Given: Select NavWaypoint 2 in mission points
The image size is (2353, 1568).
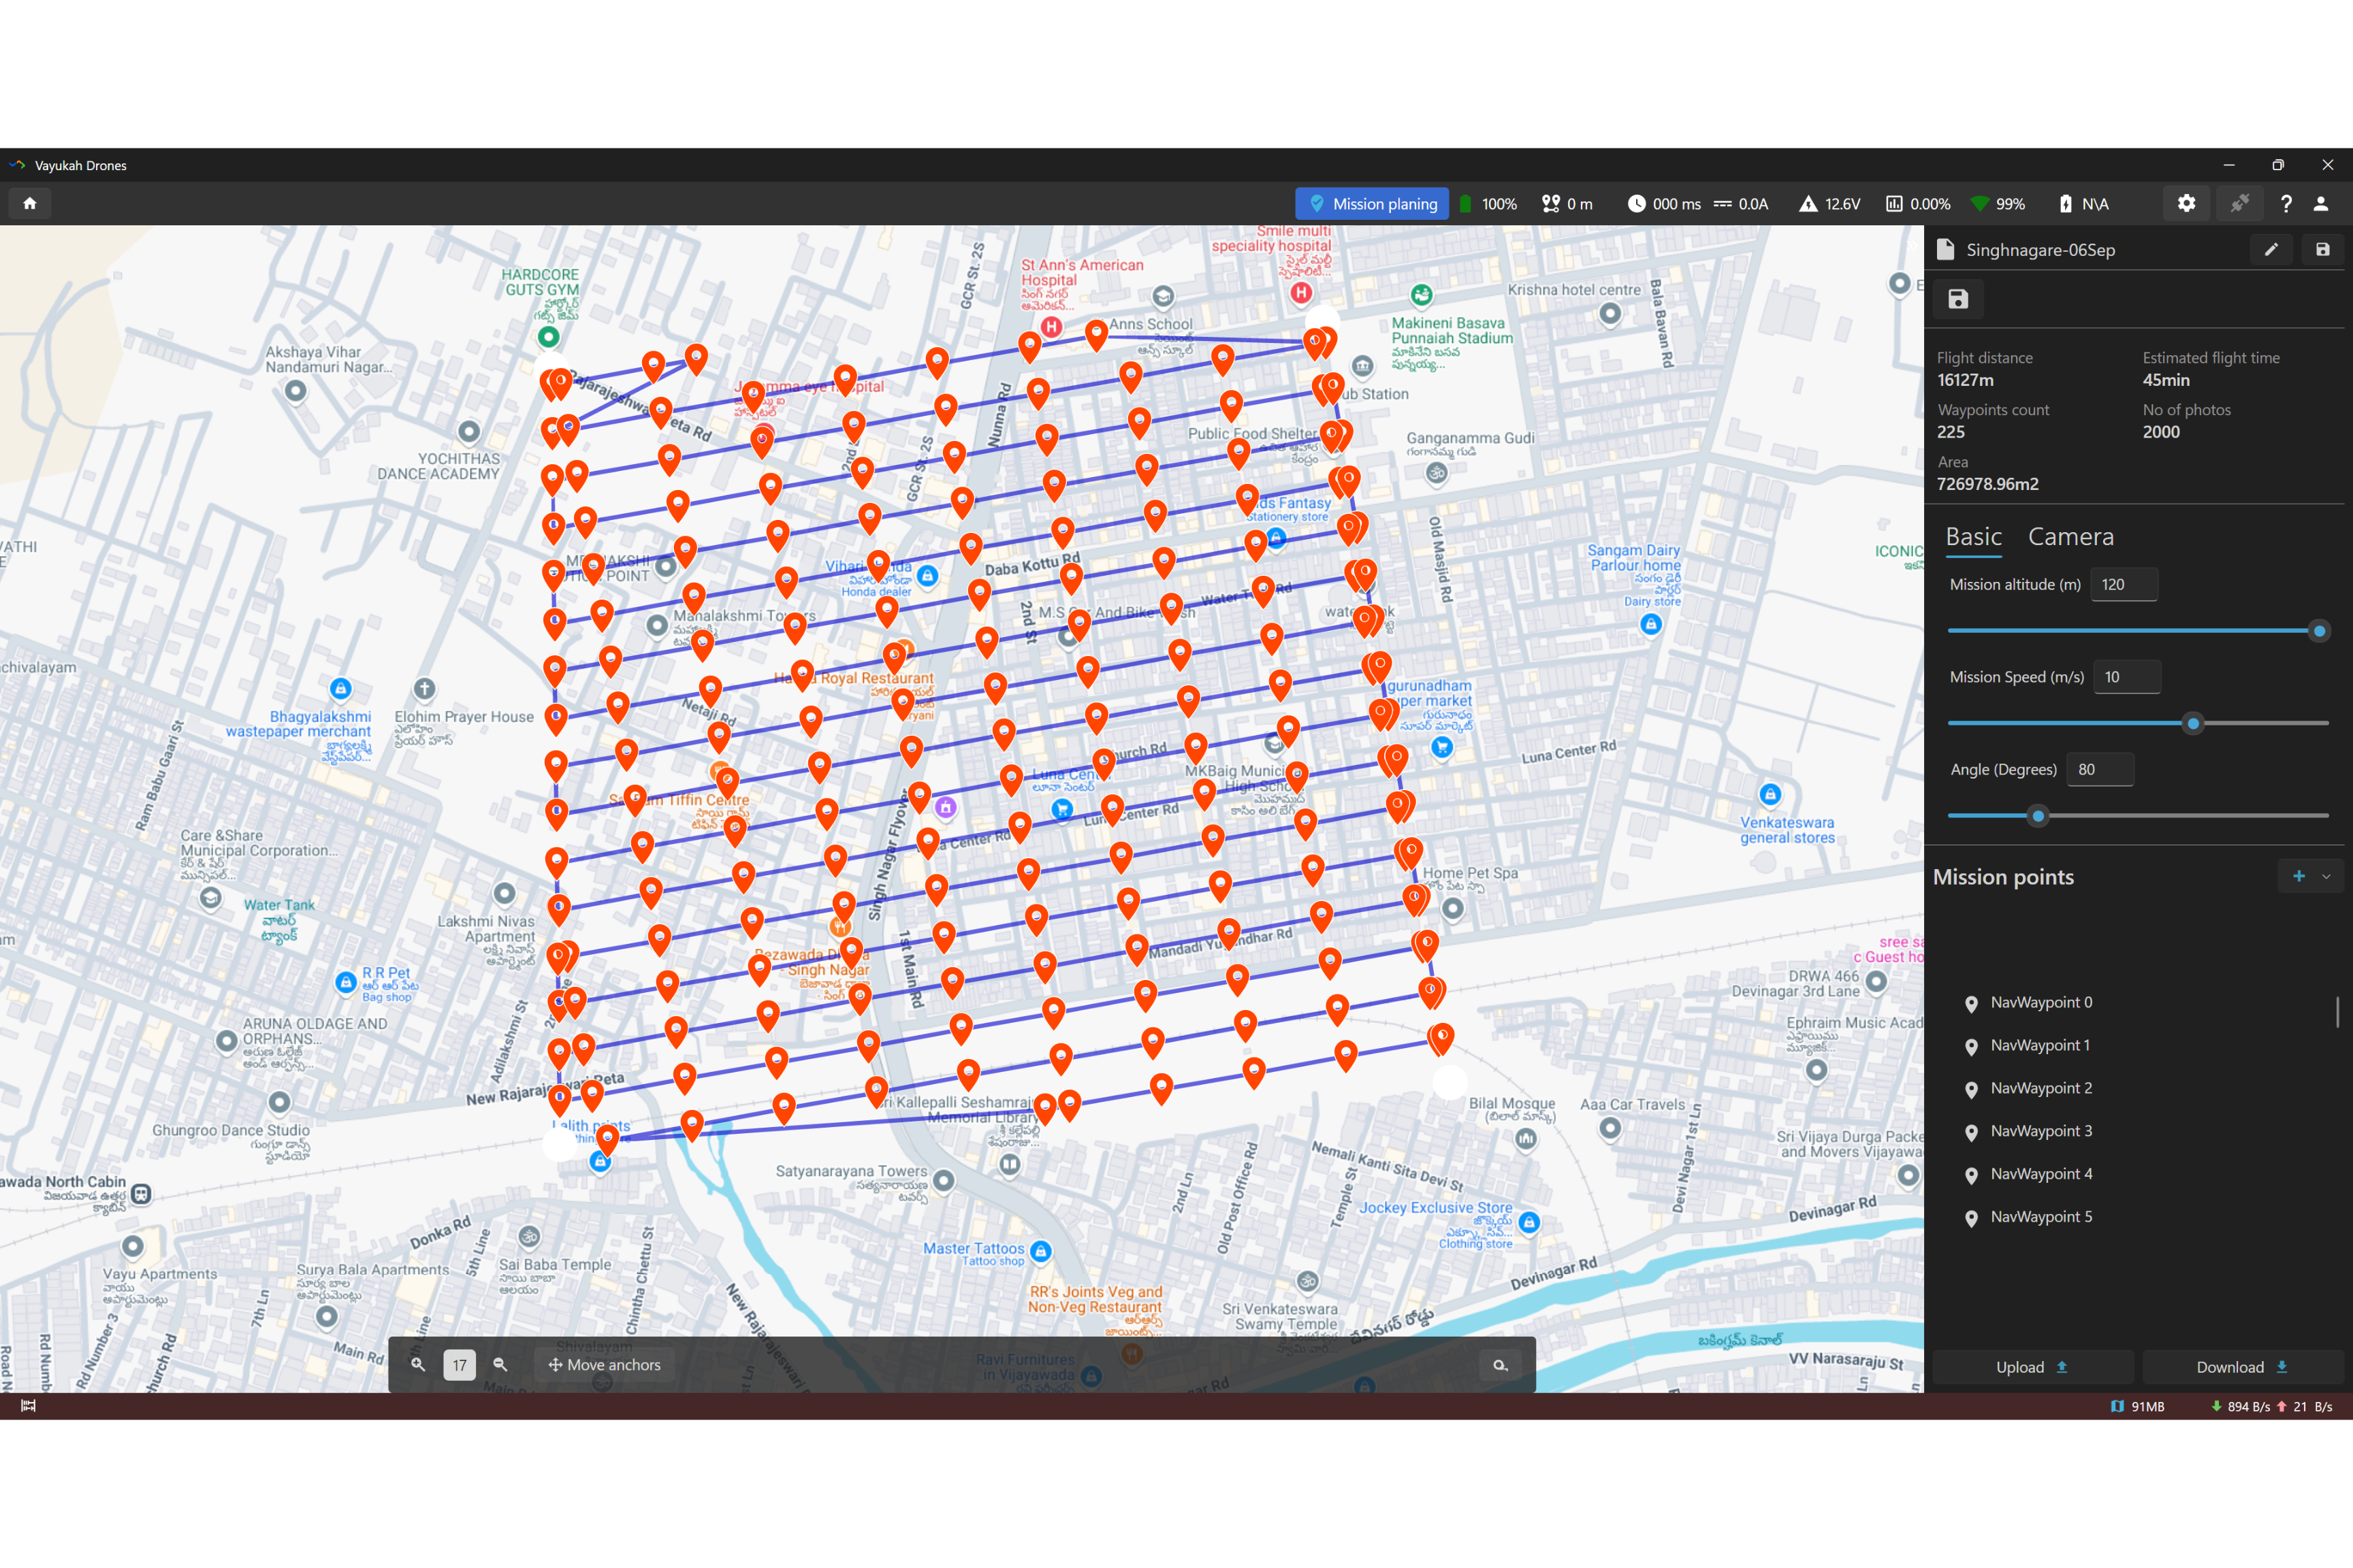Looking at the screenshot, I should pyautogui.click(x=2041, y=1088).
